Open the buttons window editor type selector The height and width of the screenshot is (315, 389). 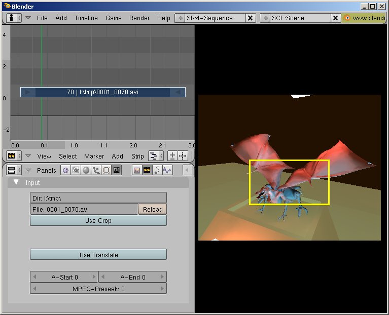(14, 170)
